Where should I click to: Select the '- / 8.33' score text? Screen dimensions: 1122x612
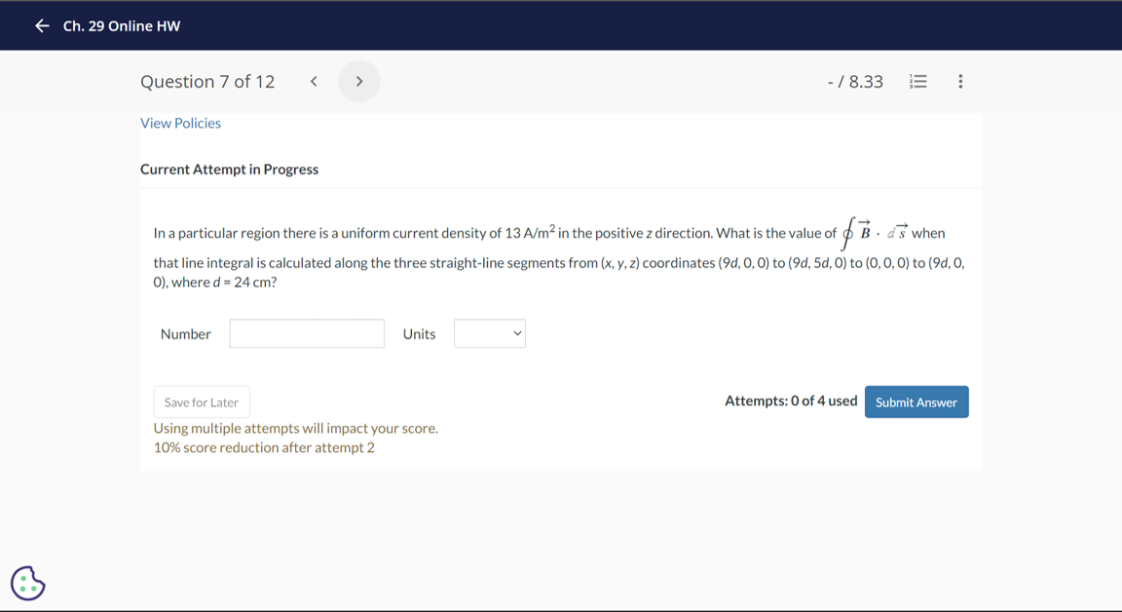pos(855,82)
